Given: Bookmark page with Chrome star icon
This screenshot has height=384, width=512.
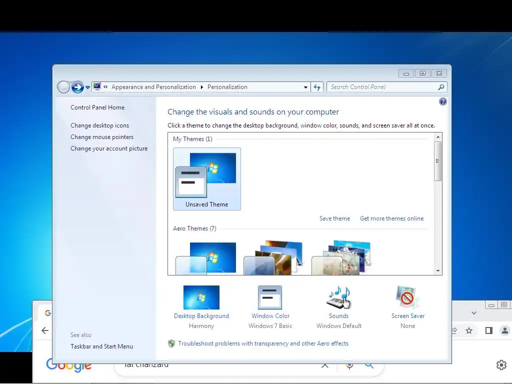Looking at the screenshot, I should pyautogui.click(x=469, y=330).
